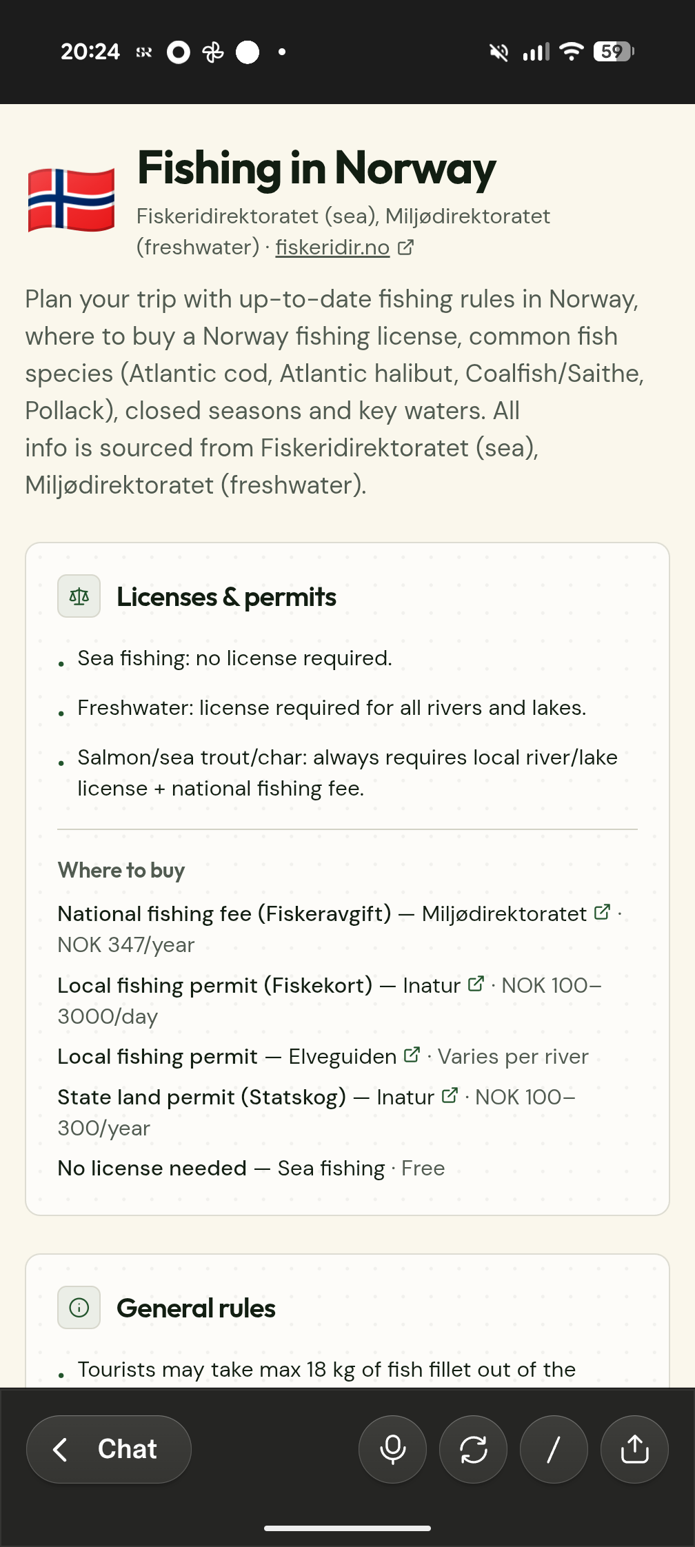695x1547 pixels.
Task: Tap the info icon beside General rules
Action: click(x=79, y=1308)
